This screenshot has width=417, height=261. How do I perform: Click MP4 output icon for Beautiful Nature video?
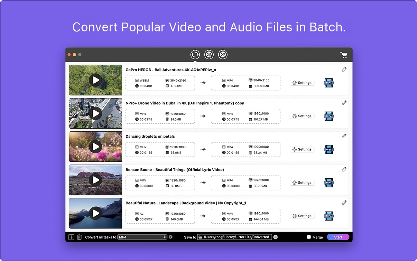(328, 216)
